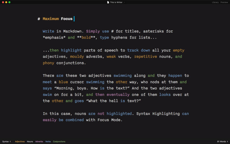Image resolution: width=230 pixels, height=144 pixels.
Task: Open the Library panel
Action: [x=215, y=2]
